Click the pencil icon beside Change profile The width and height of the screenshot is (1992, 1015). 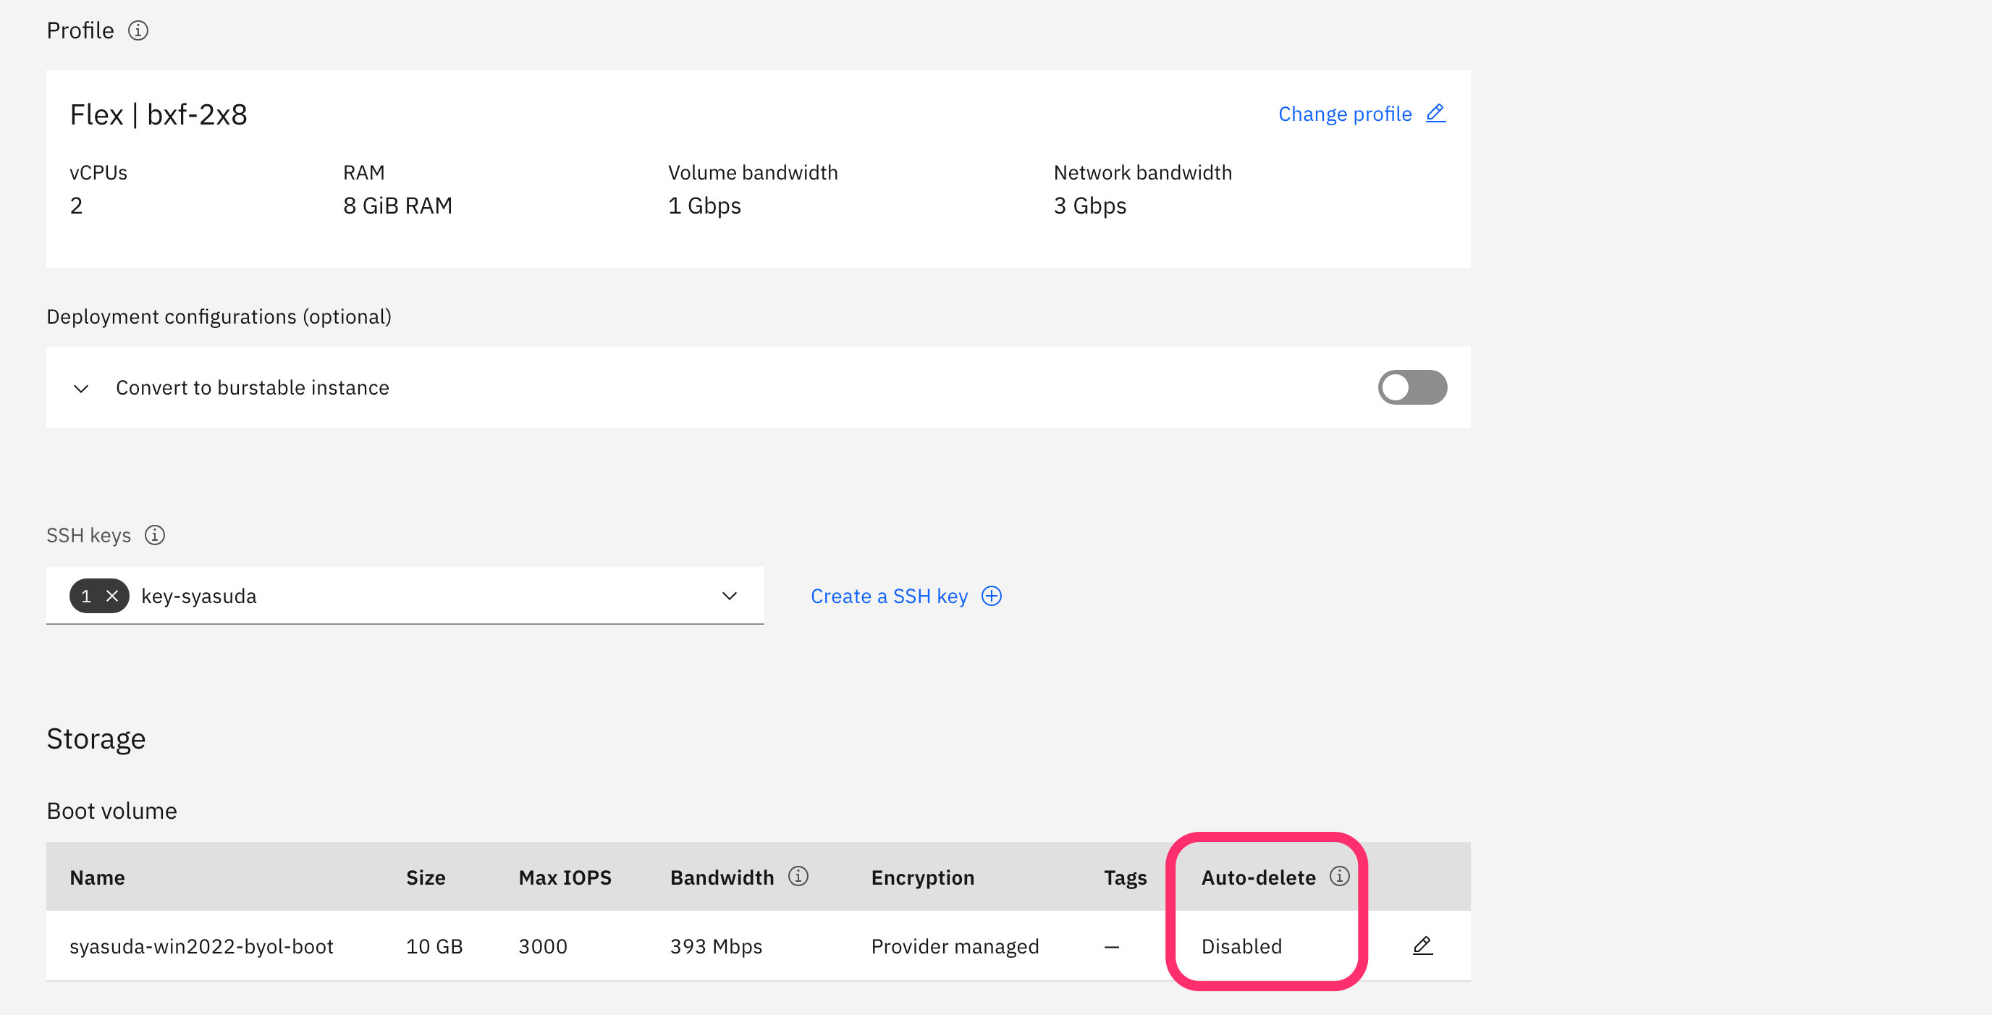[1435, 113]
